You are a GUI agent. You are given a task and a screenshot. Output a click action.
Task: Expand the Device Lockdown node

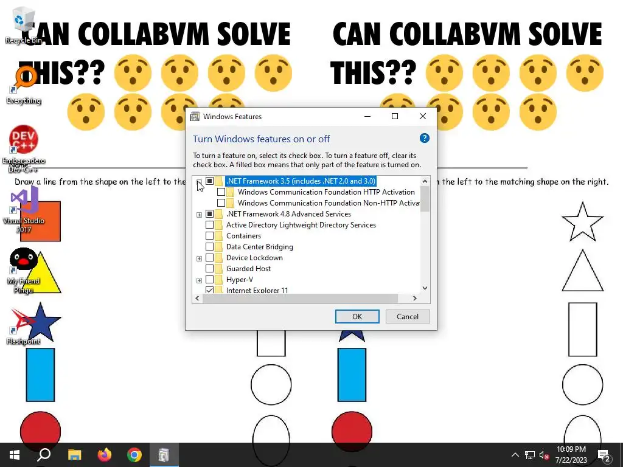tap(199, 258)
